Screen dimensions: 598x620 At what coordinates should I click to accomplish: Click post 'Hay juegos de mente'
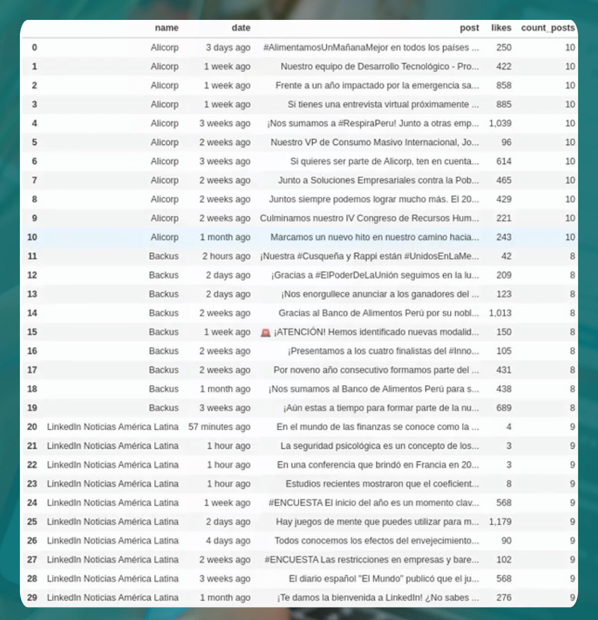click(377, 521)
